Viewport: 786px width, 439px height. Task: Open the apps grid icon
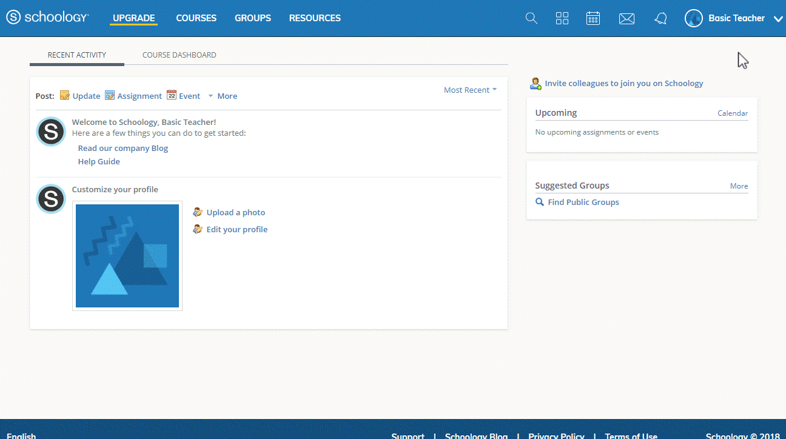[x=562, y=18]
